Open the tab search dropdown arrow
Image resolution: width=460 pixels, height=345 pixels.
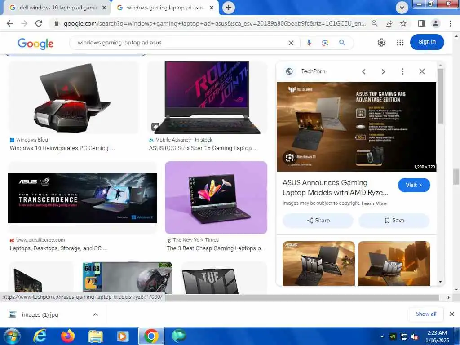(x=402, y=8)
